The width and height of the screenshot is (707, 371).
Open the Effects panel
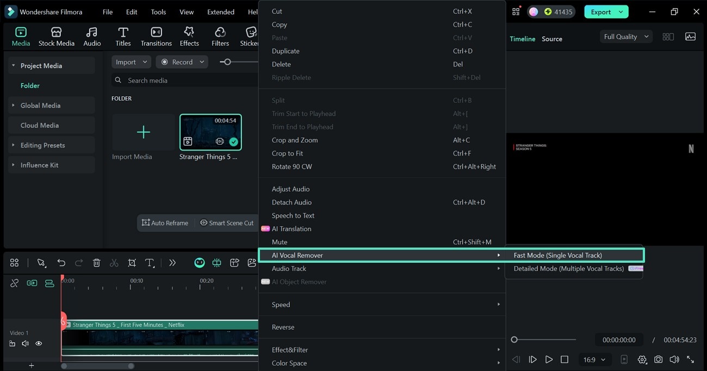click(189, 36)
